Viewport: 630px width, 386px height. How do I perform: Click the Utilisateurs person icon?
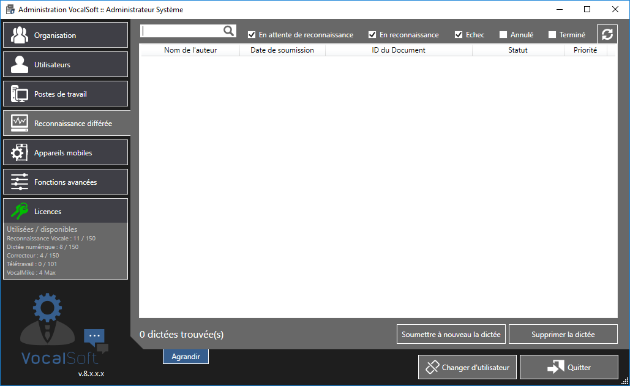pos(20,64)
